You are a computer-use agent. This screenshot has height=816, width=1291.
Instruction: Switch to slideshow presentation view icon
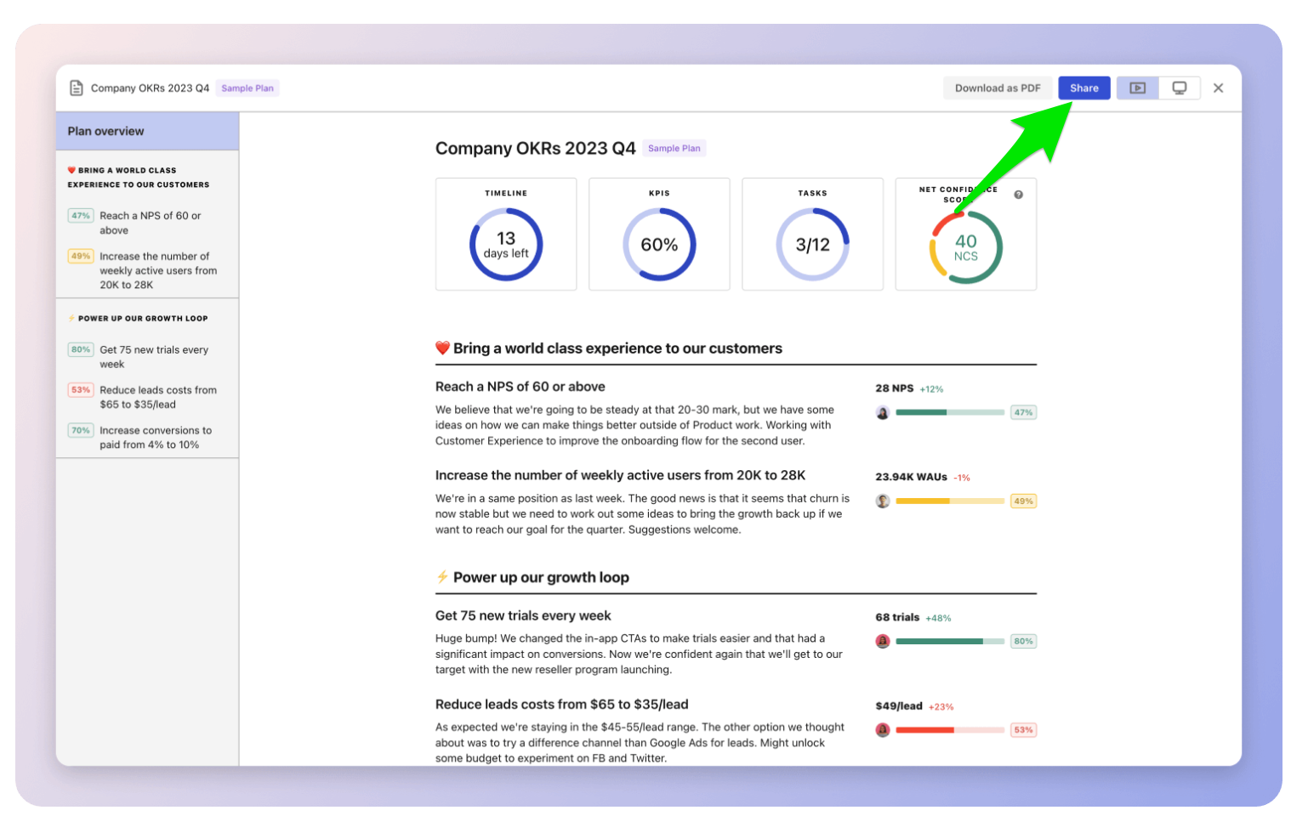1137,88
